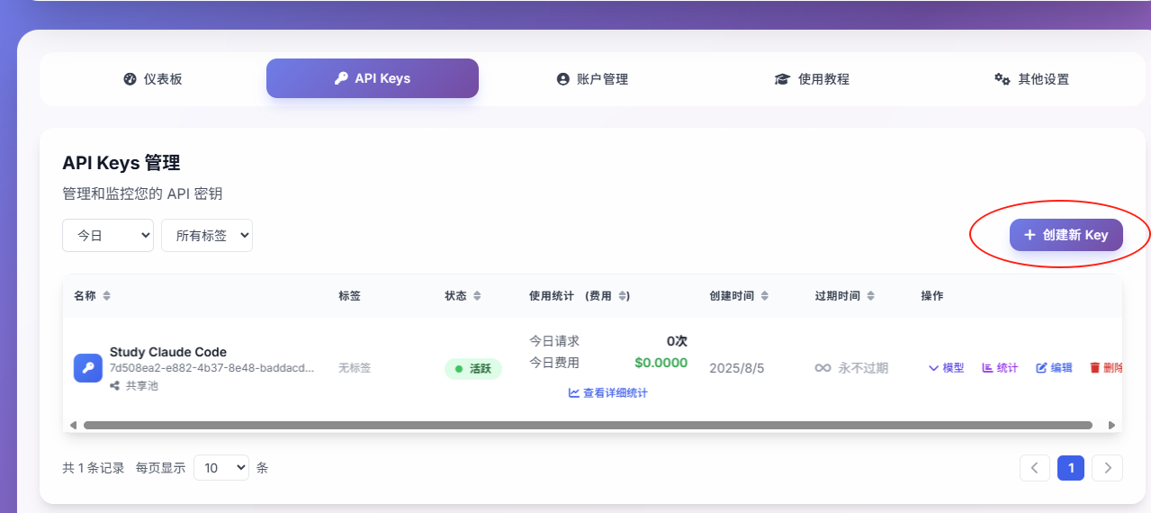Click the table's horizontal scrollbar
The image size is (1151, 513).
click(587, 425)
